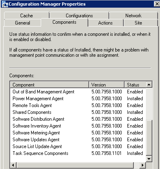160x169 pixels.
Task: Click the Installed status of Shared Components
Action: click(x=135, y=112)
